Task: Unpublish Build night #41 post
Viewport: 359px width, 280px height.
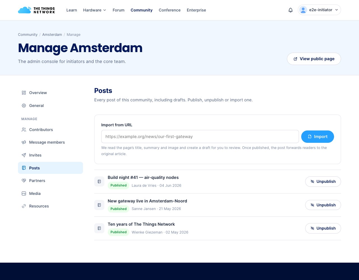Action: click(323, 181)
